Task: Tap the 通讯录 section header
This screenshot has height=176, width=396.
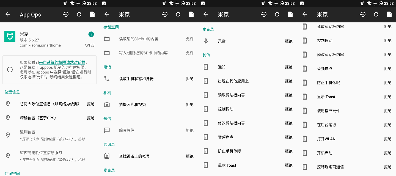Action: (109, 144)
